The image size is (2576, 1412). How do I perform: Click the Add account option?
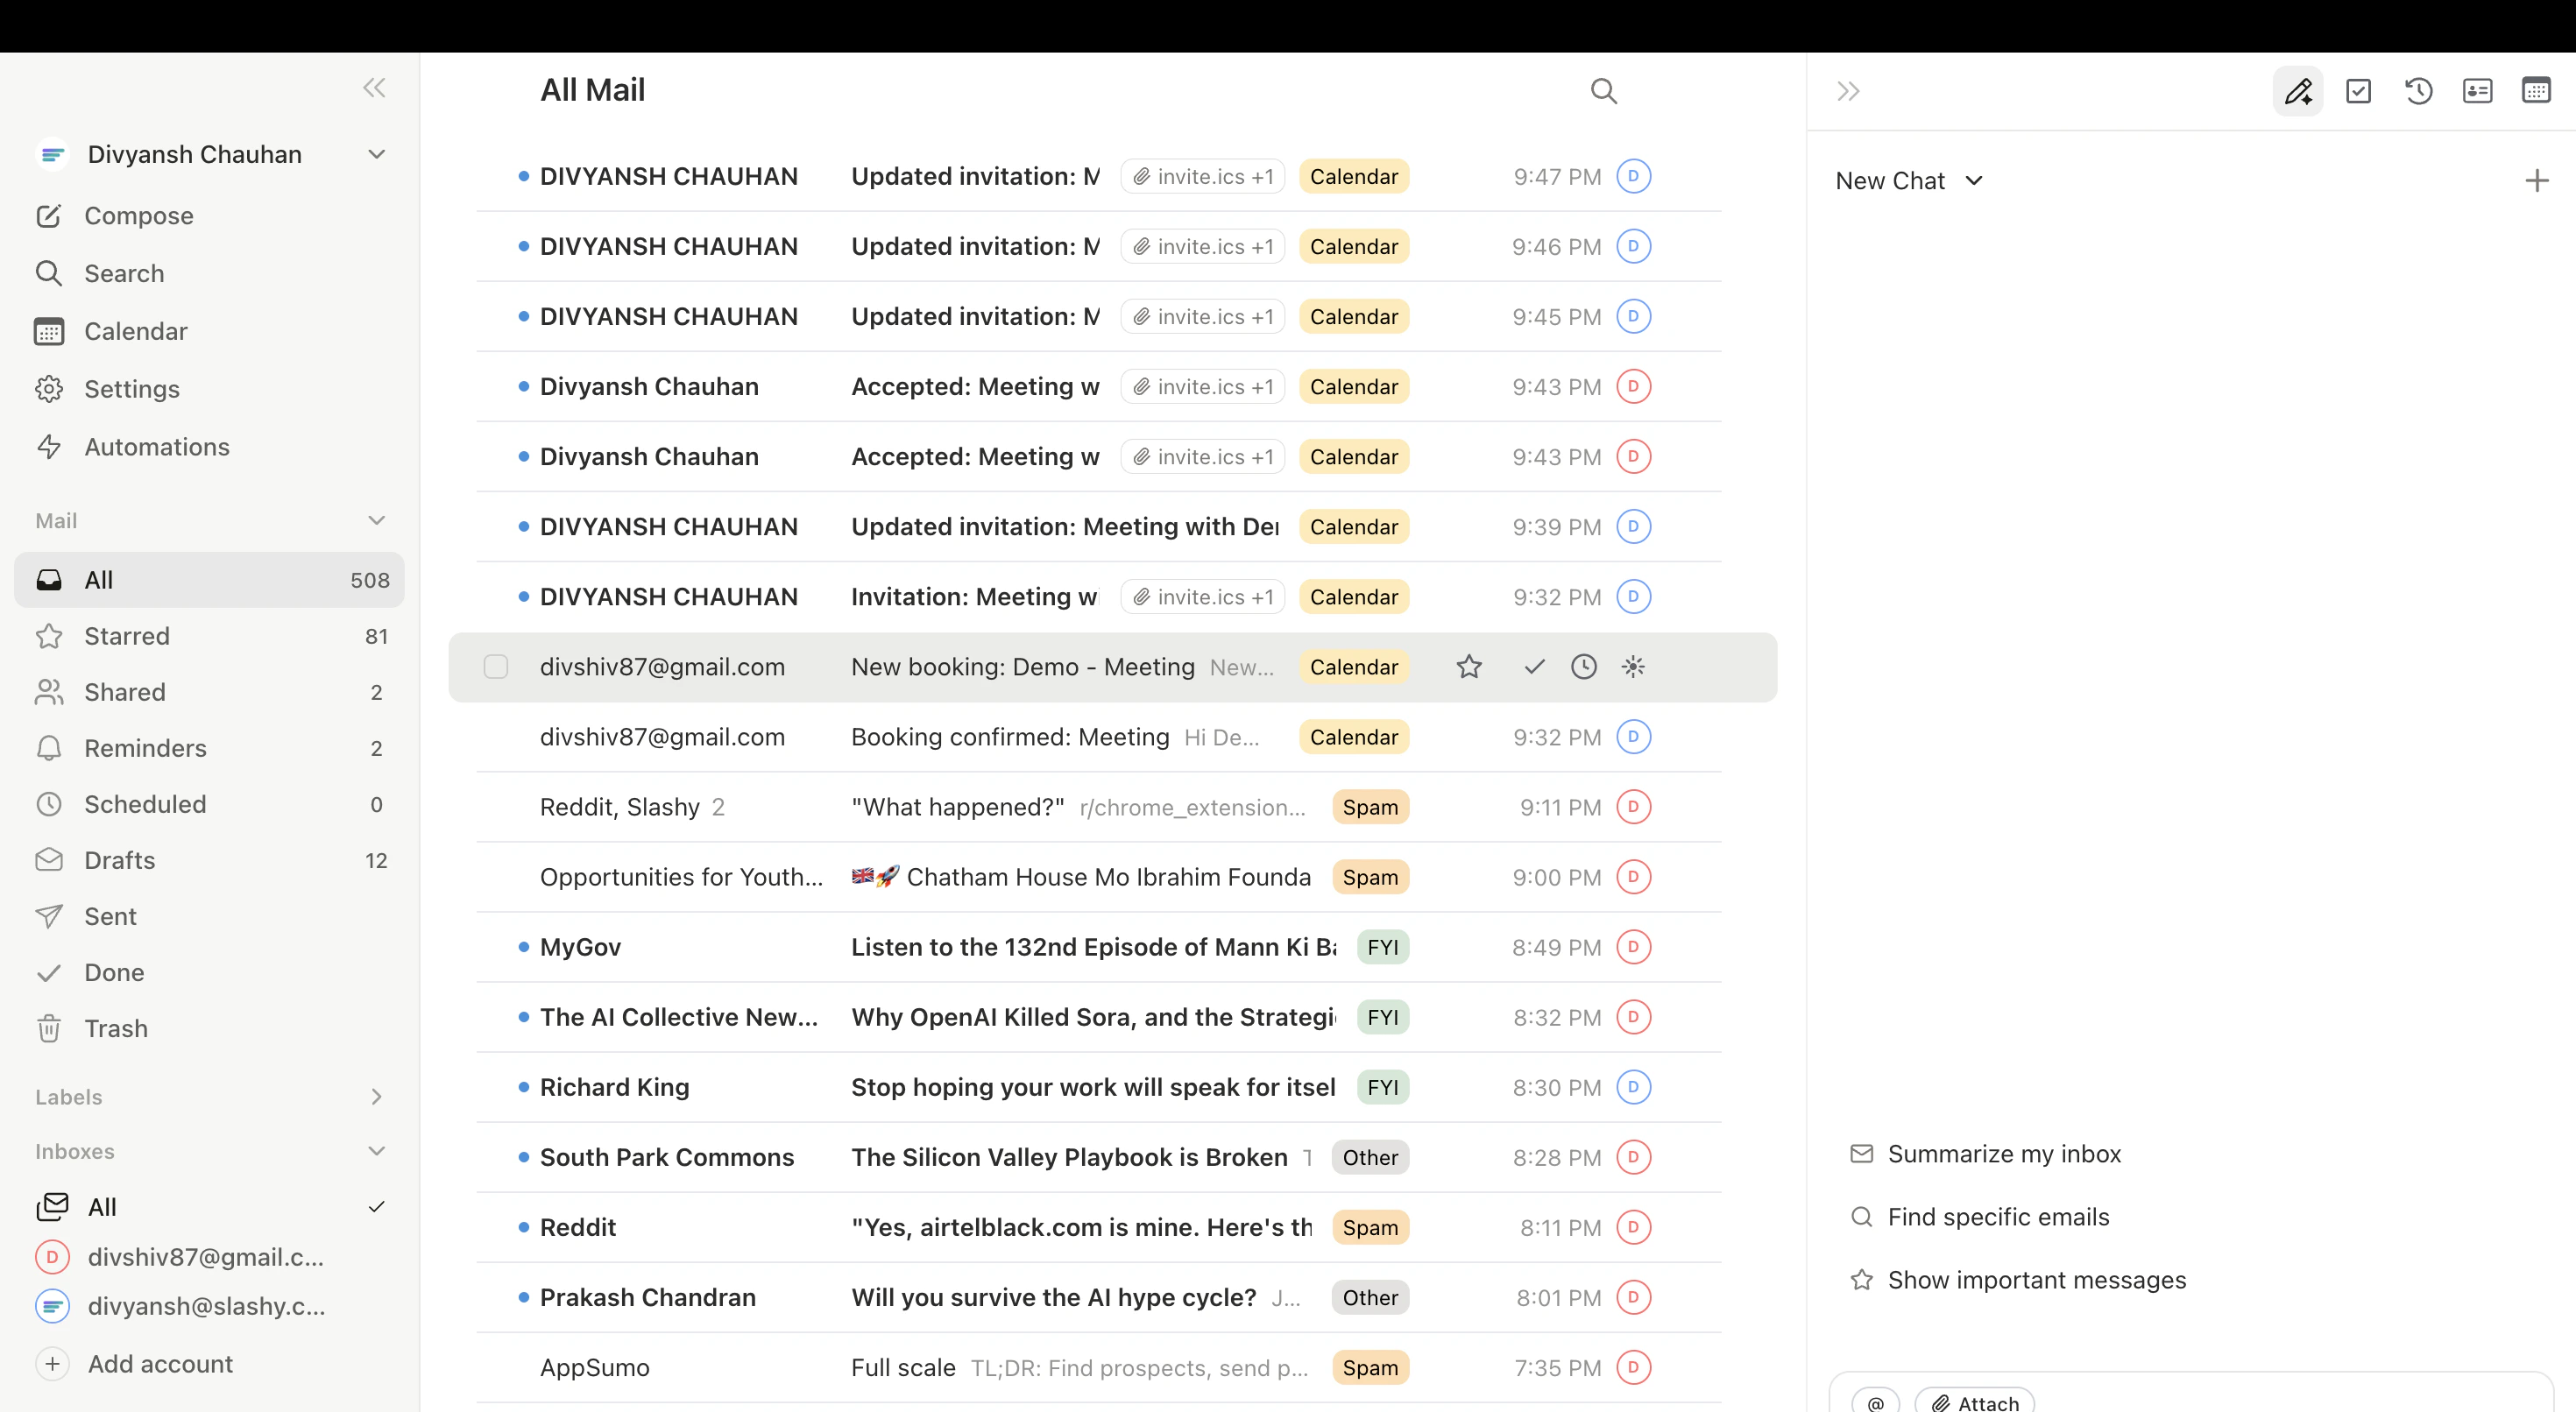pos(160,1363)
